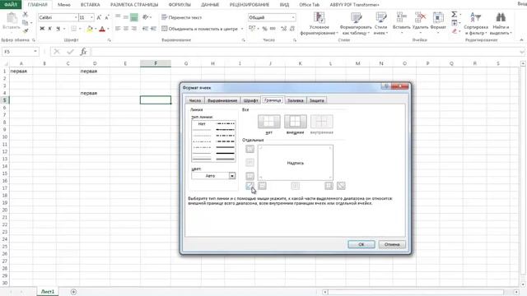Image resolution: width=527 pixels, height=296 pixels.
Task: Switch to the 'Выравнивание' dialog tab
Action: tap(222, 100)
